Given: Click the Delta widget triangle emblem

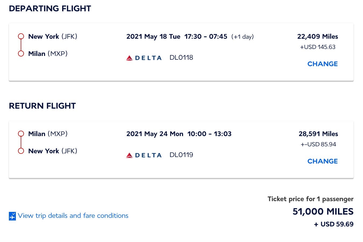Looking at the screenshot, I should pyautogui.click(x=130, y=57).
